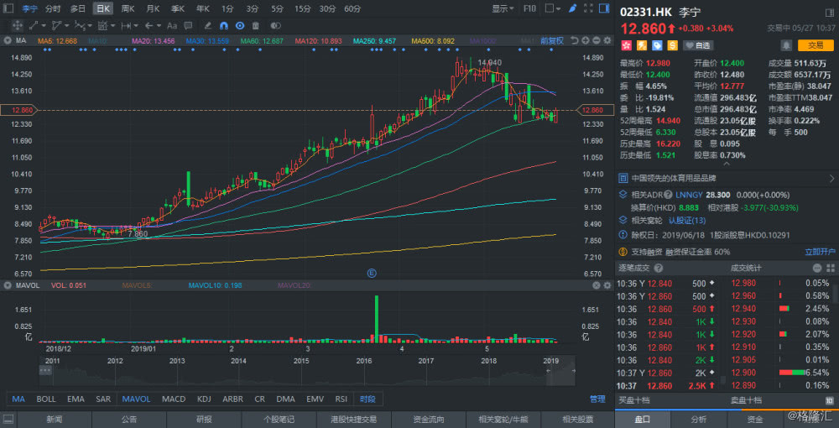Select the 60分 minute chart tab
Image resolution: width=839 pixels, height=428 pixels.
(352, 8)
